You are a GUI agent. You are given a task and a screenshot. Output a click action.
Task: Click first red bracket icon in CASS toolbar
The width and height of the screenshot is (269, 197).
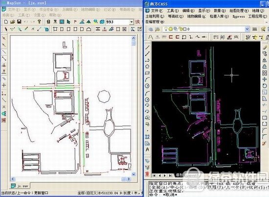click(171, 37)
